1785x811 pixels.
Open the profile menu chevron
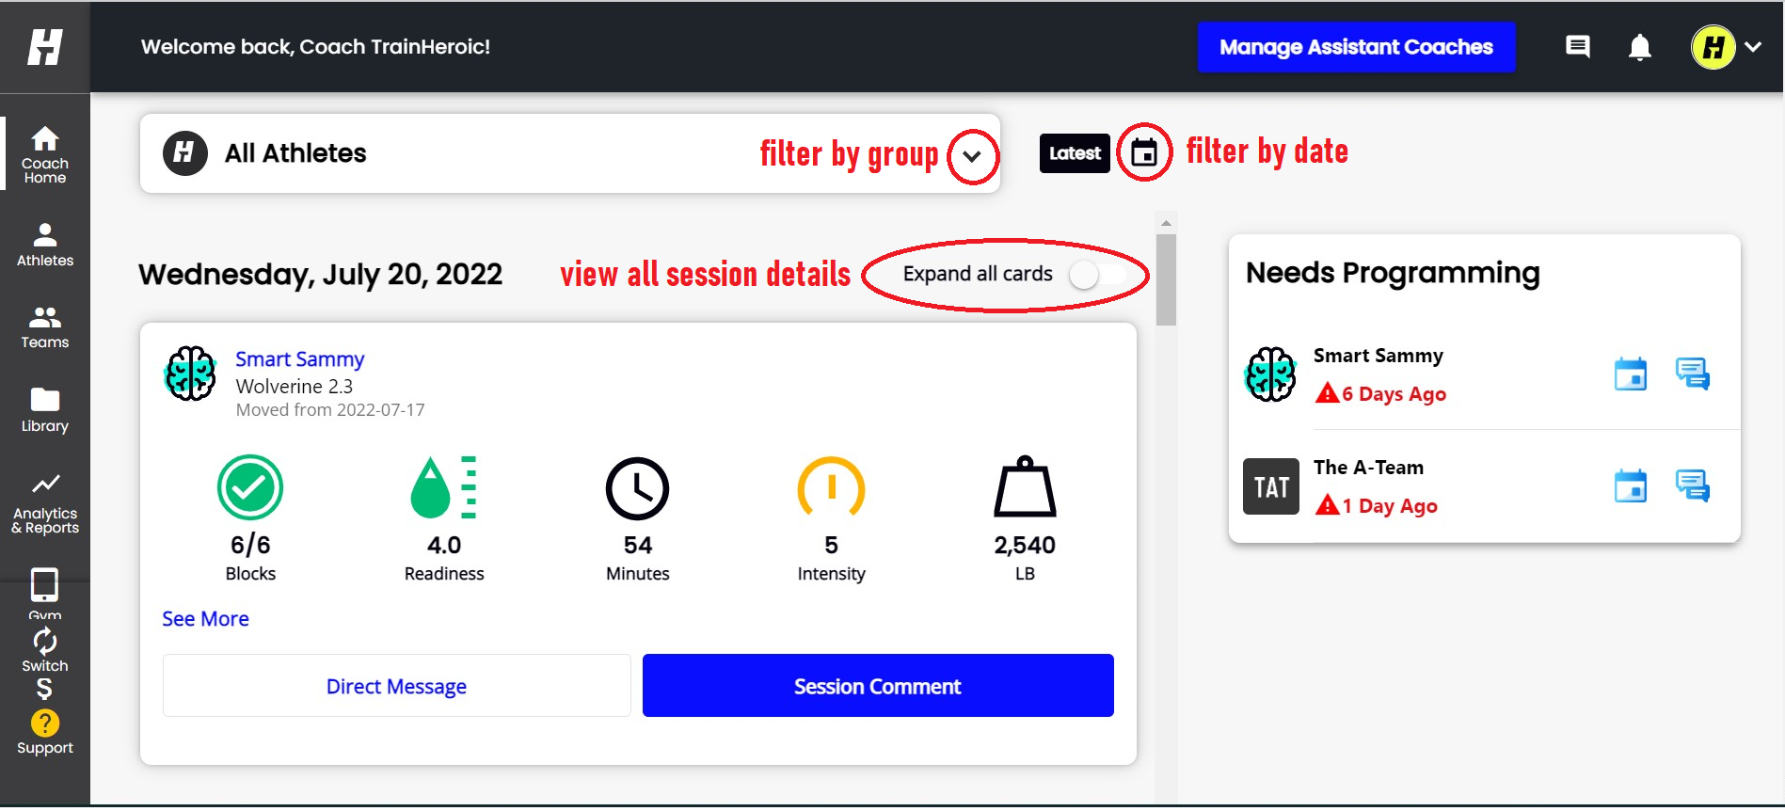coord(1753,47)
